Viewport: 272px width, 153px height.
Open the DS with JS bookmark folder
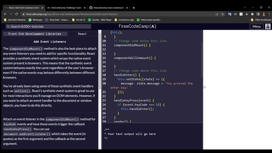pyautogui.click(x=79, y=20)
